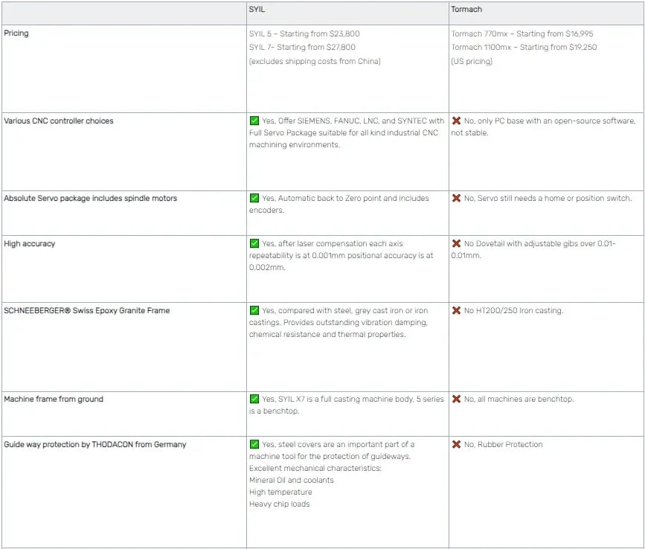645x549 pixels.
Task: Click the 'Tormach 1100mx – Starting from $19,250' text
Action: [523, 47]
